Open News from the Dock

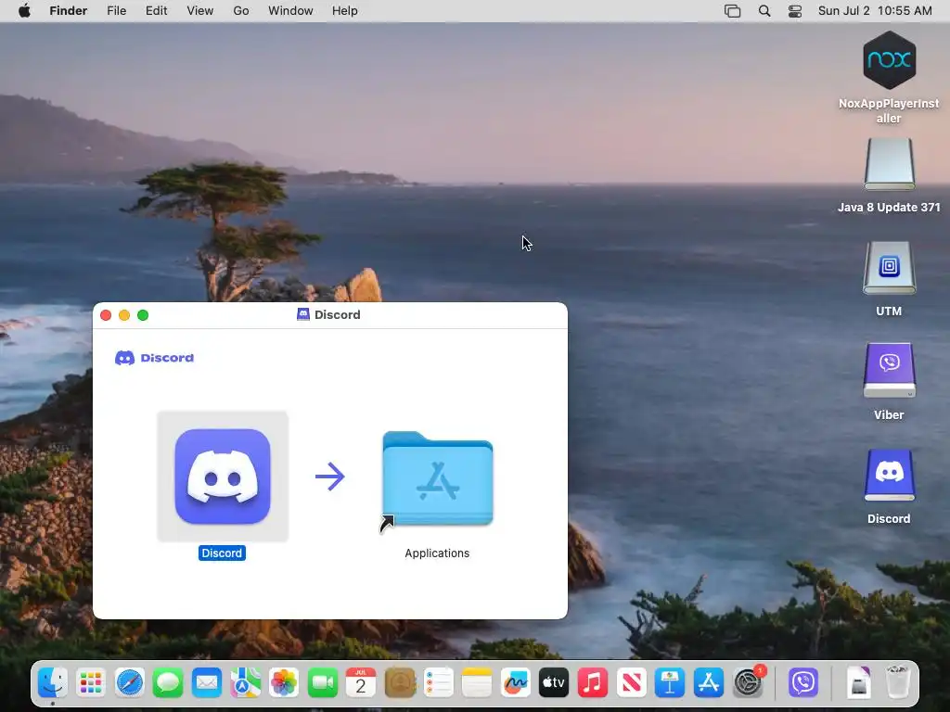click(631, 683)
